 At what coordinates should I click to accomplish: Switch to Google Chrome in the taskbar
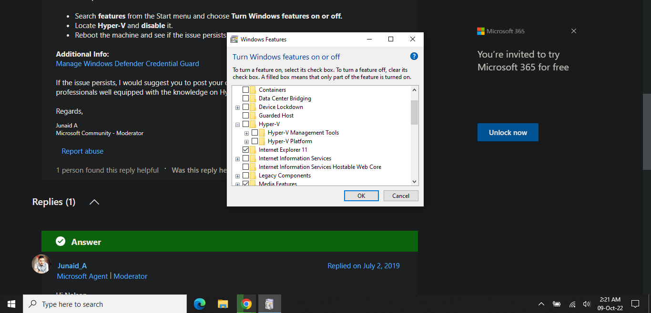tap(246, 304)
